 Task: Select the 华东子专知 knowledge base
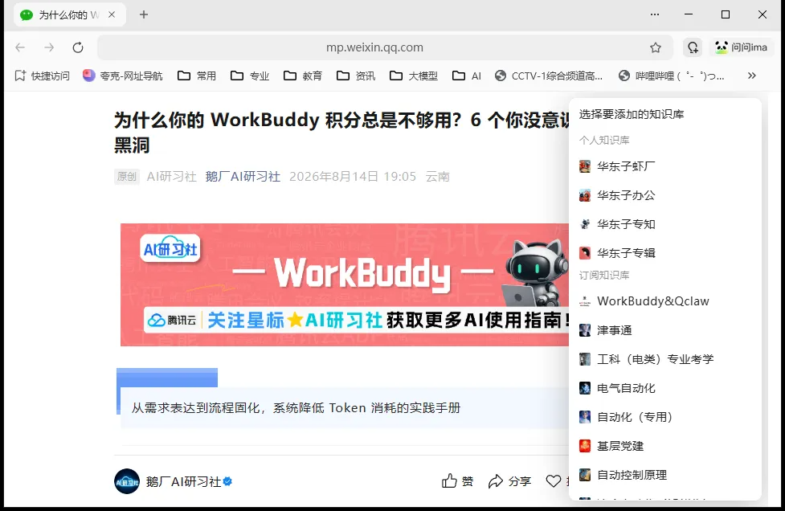click(x=664, y=224)
